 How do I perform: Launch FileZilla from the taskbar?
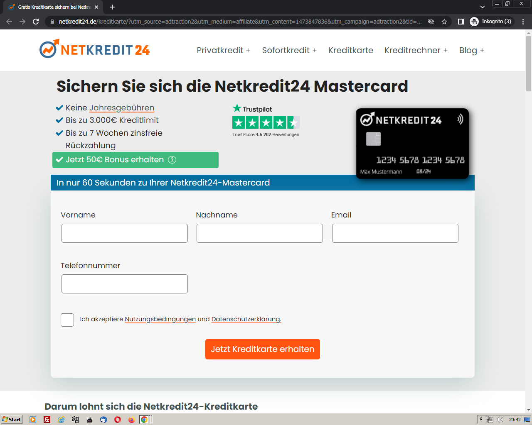(47, 420)
